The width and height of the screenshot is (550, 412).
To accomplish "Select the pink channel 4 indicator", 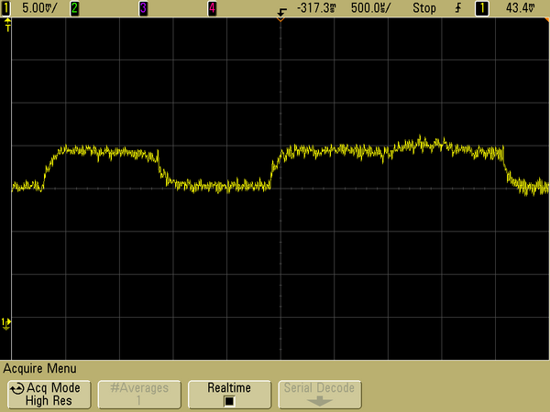I will (x=212, y=8).
